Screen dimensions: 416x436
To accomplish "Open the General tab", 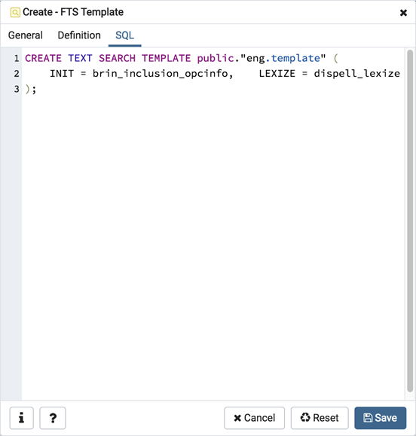I will point(26,35).
